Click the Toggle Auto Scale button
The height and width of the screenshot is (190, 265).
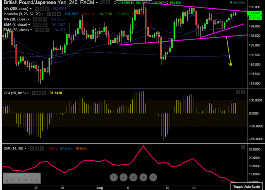[x=246, y=187]
